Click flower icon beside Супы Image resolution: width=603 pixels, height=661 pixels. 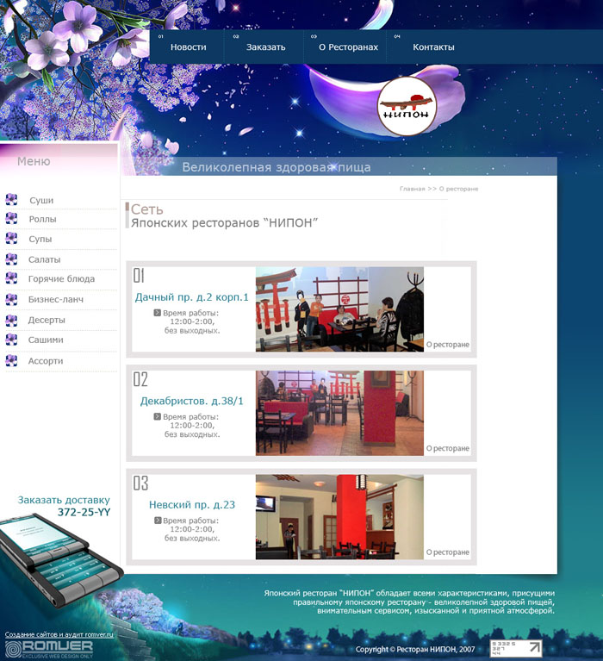[11, 238]
